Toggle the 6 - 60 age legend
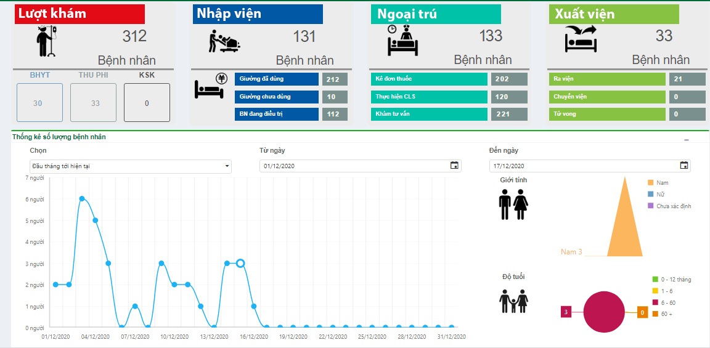 click(664, 302)
